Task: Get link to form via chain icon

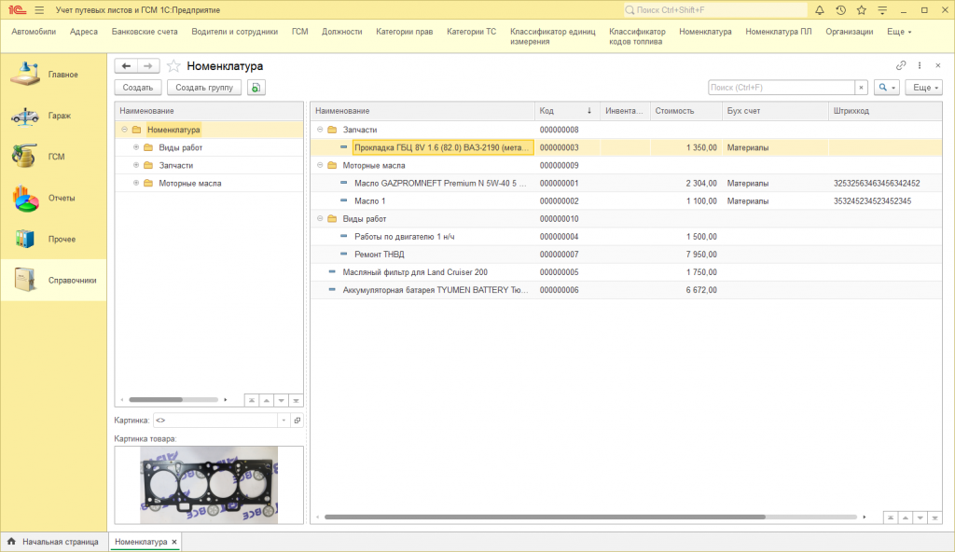Action: (901, 66)
